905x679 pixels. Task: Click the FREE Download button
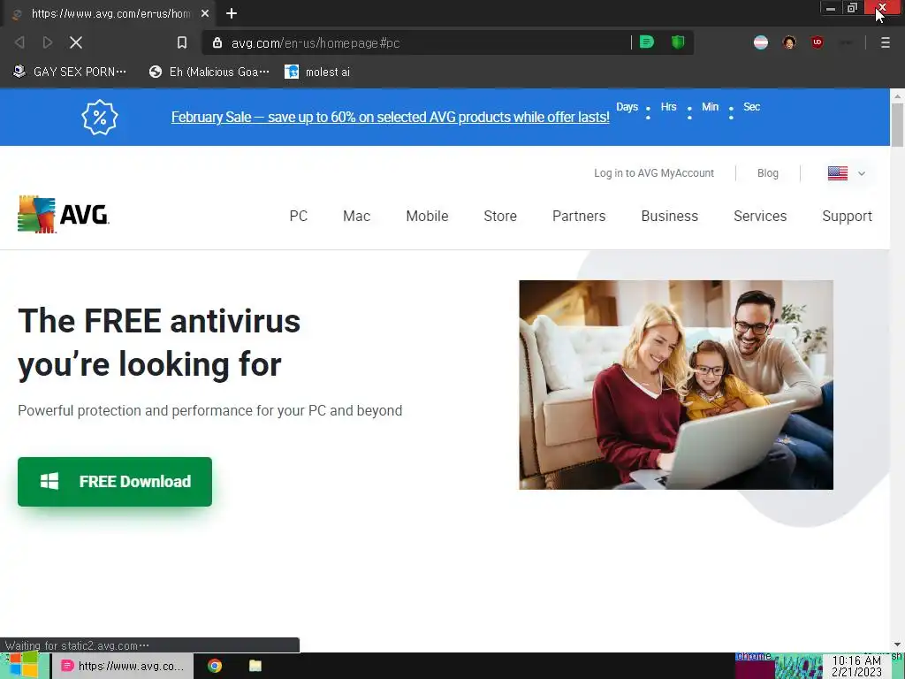[115, 482]
